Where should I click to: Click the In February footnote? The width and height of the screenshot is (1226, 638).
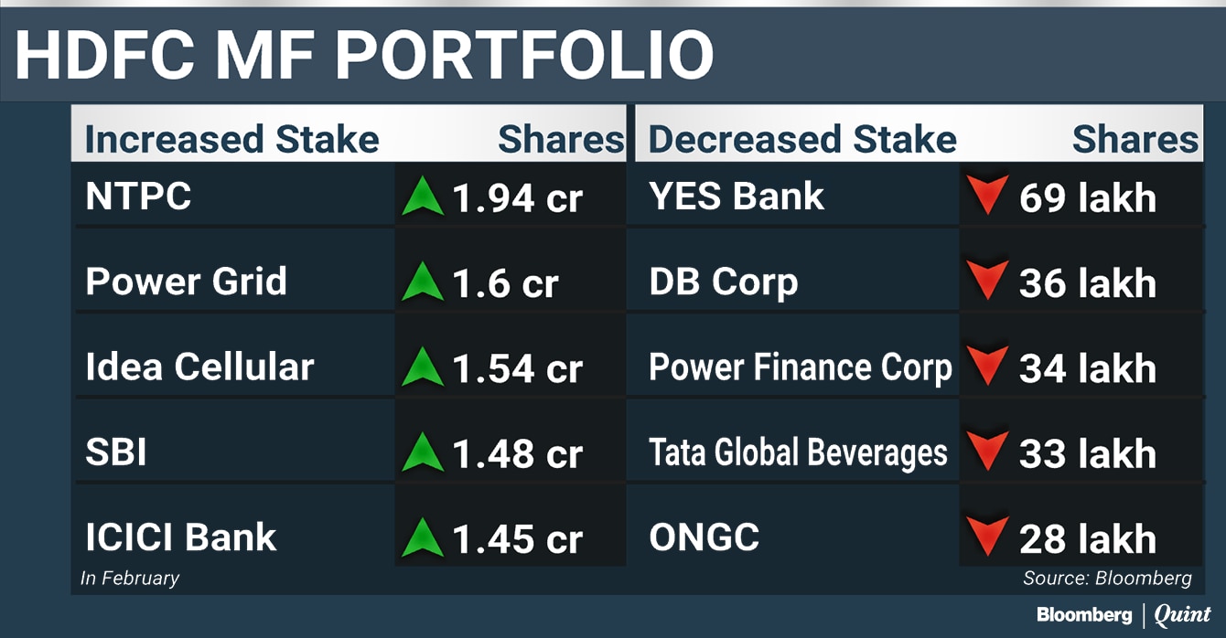129,579
